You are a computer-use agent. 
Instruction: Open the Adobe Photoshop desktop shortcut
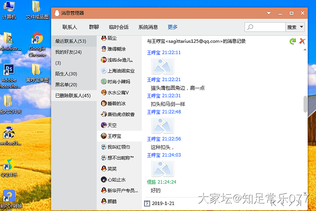(9, 73)
